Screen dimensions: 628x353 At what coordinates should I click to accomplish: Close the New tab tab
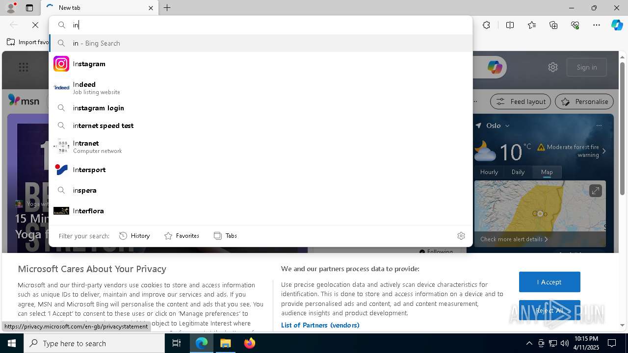tap(151, 8)
